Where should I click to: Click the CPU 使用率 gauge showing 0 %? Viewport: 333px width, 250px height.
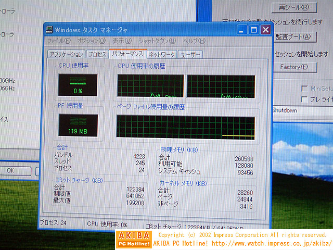pos(77,84)
